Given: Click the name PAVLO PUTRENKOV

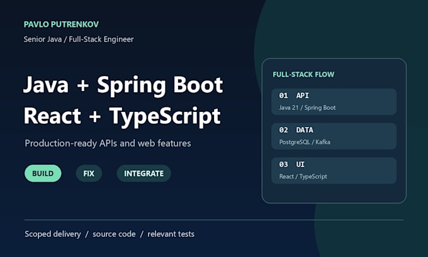Looking at the screenshot, I should point(61,25).
